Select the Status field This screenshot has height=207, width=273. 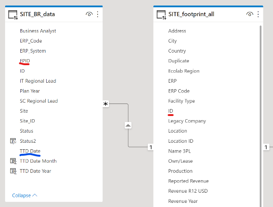click(x=26, y=131)
